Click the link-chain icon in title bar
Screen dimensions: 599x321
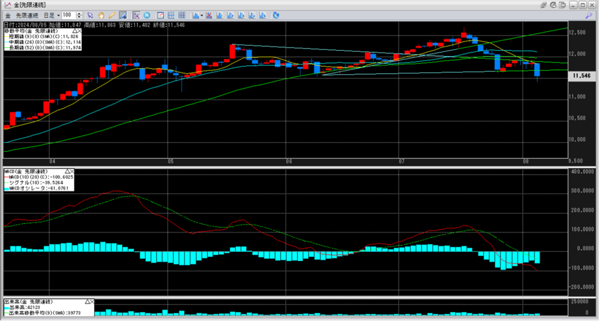click(543, 5)
